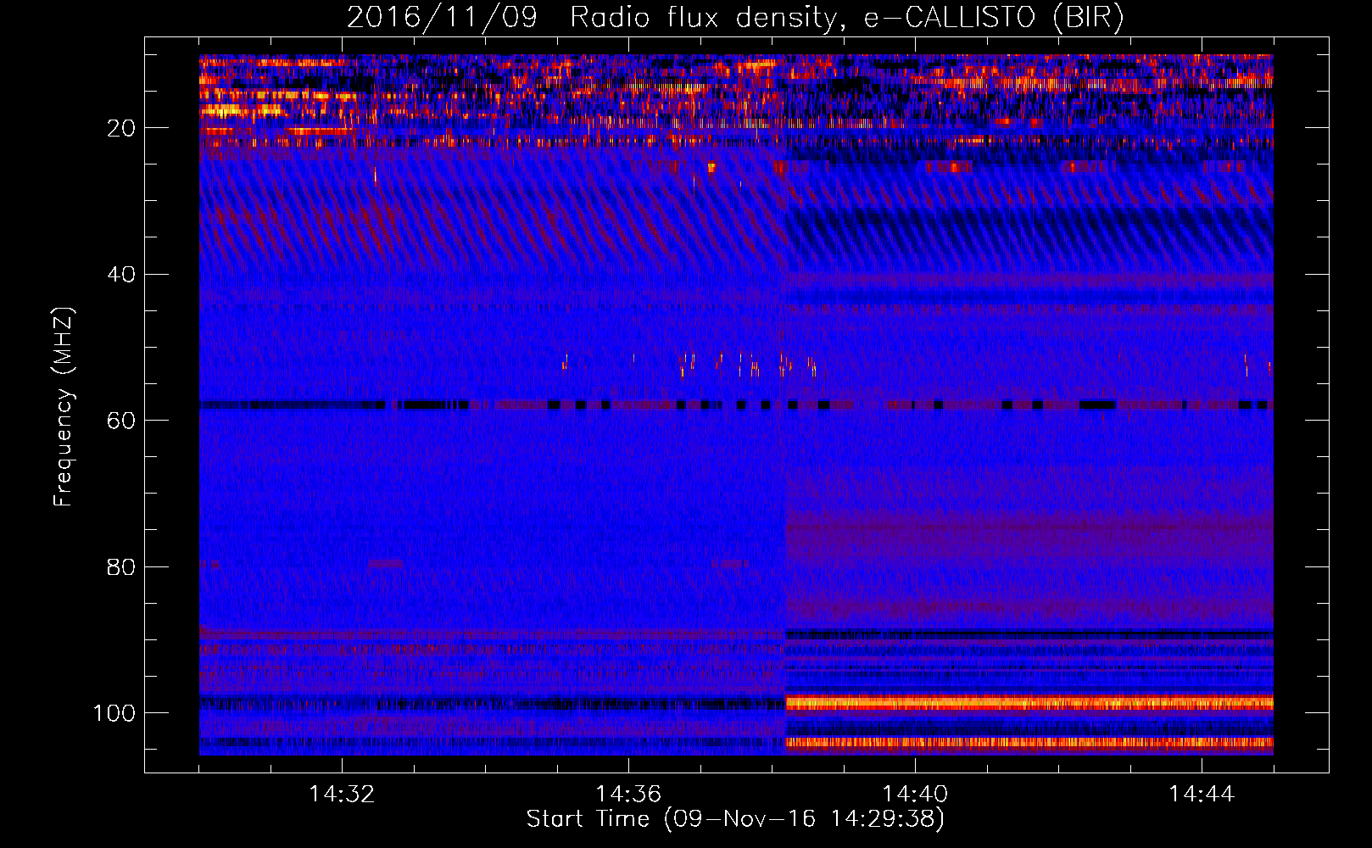Click the '20' frequency tick label
The height and width of the screenshot is (848, 1372).
122,128
